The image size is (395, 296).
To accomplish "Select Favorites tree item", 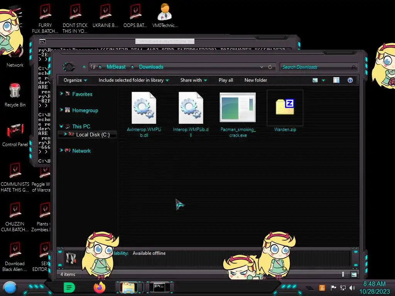I will tap(82, 94).
